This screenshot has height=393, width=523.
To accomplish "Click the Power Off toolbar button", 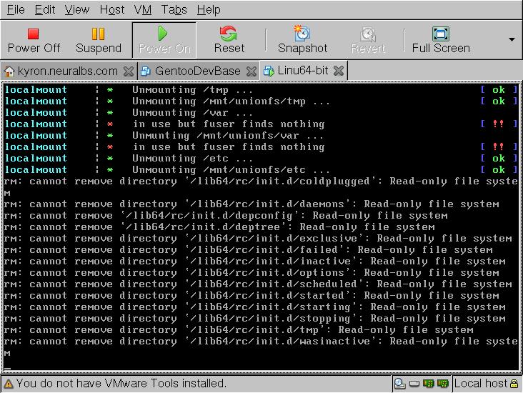I will [x=34, y=40].
